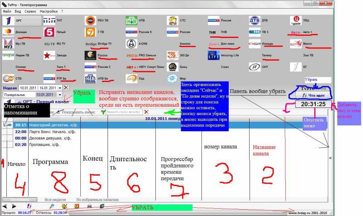Open the Понедельник day dropdown

tap(60, 95)
